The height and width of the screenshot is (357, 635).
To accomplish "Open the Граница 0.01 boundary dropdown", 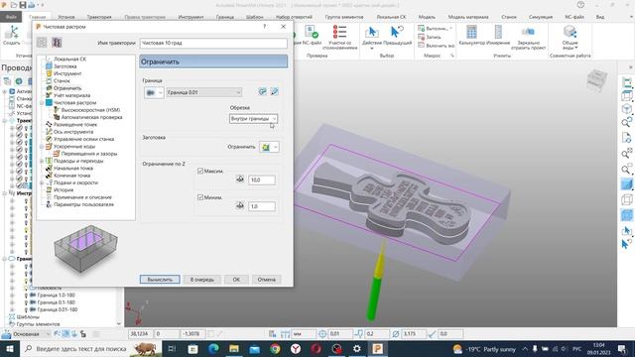I will (204, 92).
